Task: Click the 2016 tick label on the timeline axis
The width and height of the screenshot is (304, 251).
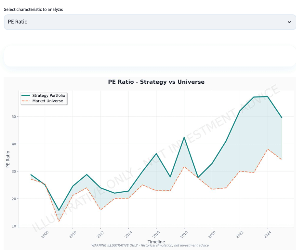Action: point(156,234)
